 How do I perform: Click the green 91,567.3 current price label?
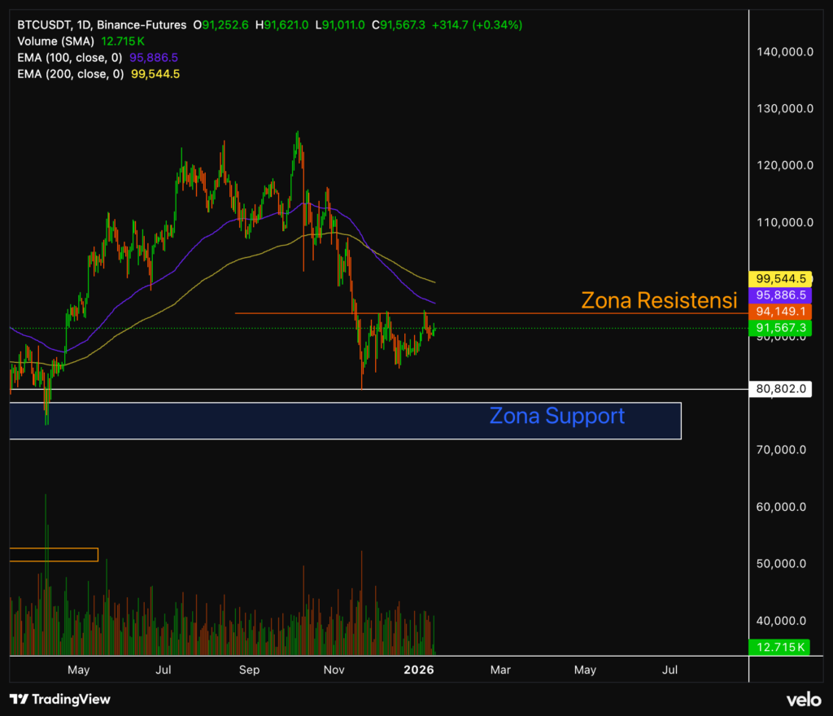coord(780,328)
